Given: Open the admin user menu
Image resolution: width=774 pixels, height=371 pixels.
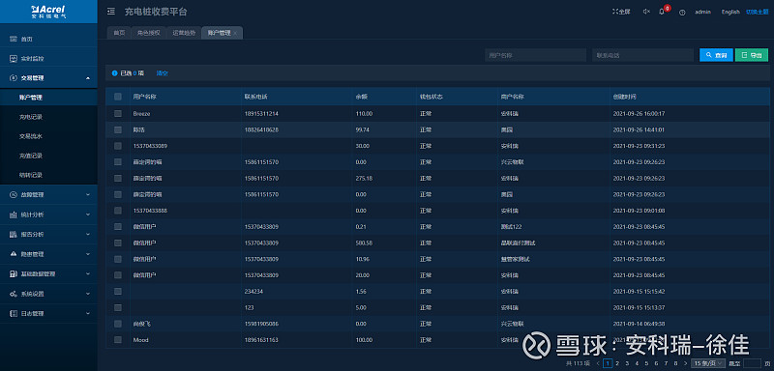Looking at the screenshot, I should (x=703, y=12).
